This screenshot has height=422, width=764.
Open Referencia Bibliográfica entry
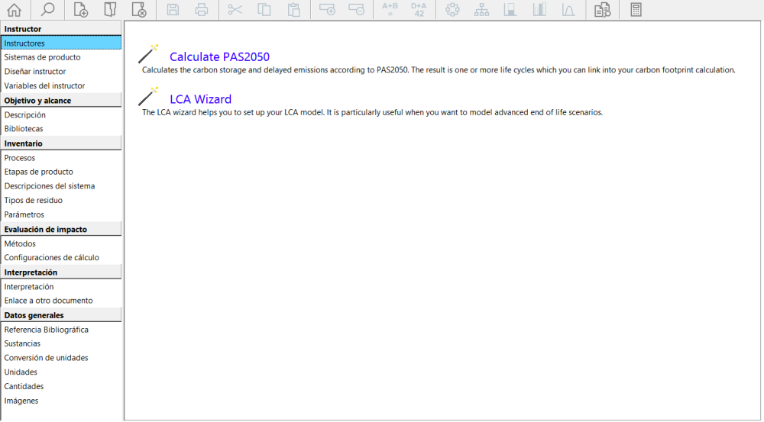61,330
